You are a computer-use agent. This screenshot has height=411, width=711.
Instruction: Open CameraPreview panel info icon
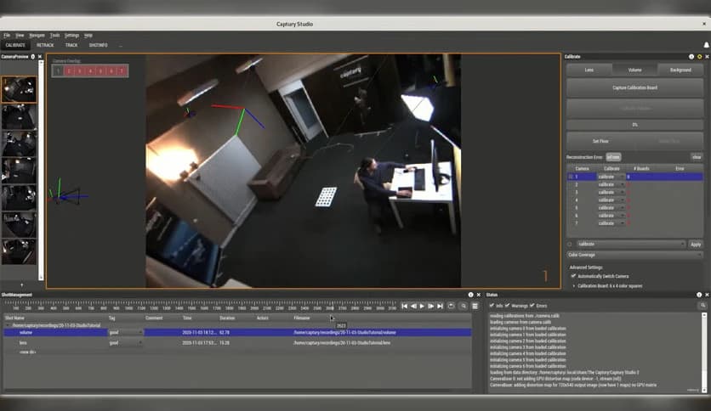tap(32, 57)
